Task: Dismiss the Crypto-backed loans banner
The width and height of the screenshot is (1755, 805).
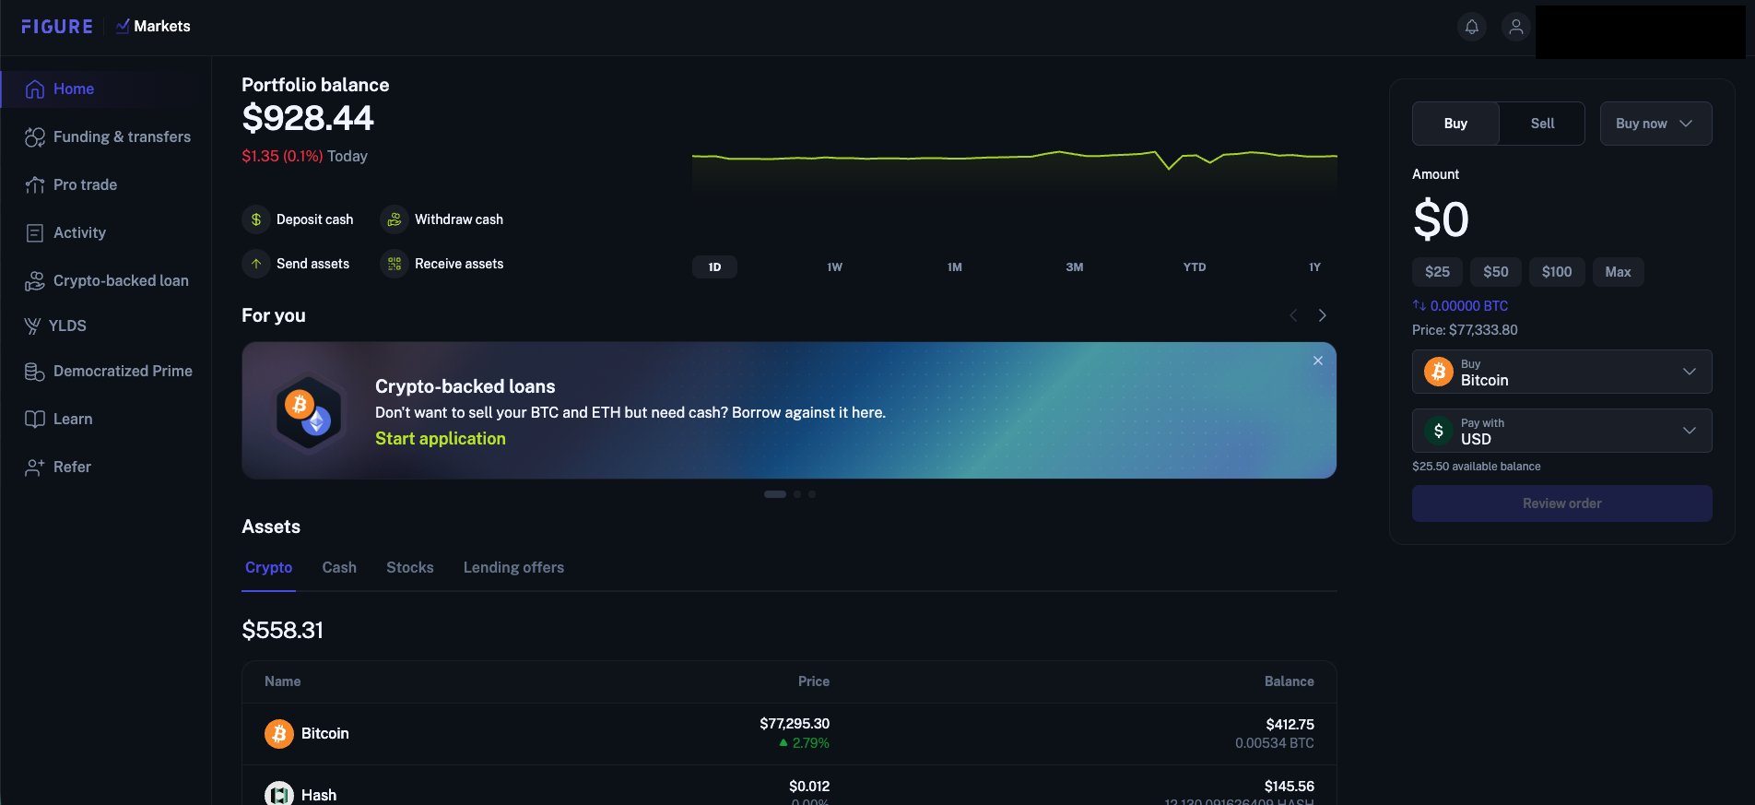Action: (x=1318, y=361)
